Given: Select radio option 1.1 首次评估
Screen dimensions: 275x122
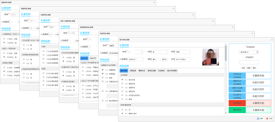Looking at the screenshot, I should pos(123,80).
